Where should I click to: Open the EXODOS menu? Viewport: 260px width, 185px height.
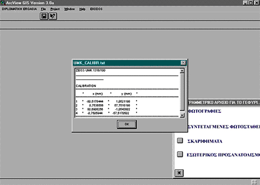point(96,9)
